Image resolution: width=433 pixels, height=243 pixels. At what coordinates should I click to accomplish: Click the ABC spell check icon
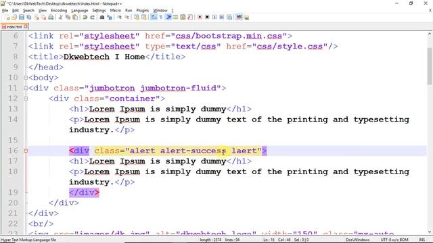point(239,18)
